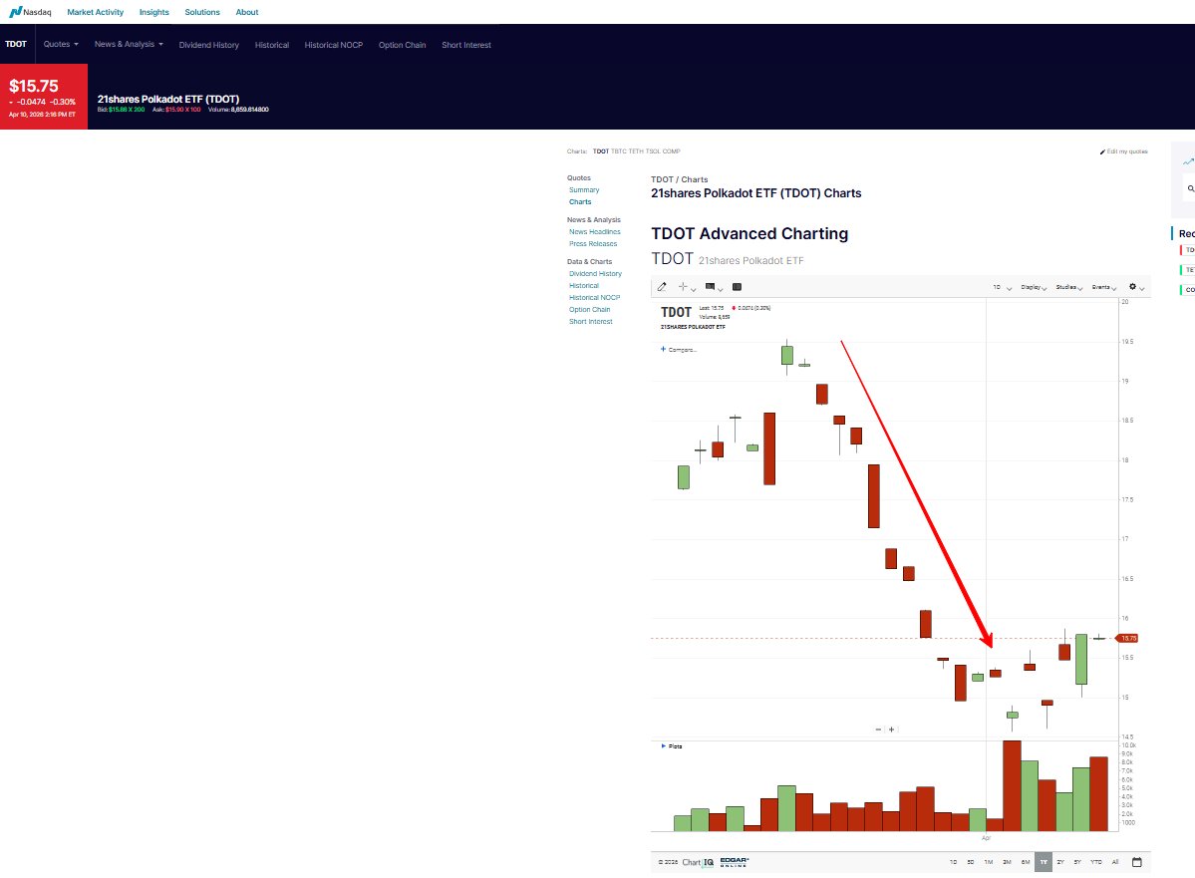
Task: Click the Nasdaq logo
Action: [x=30, y=12]
